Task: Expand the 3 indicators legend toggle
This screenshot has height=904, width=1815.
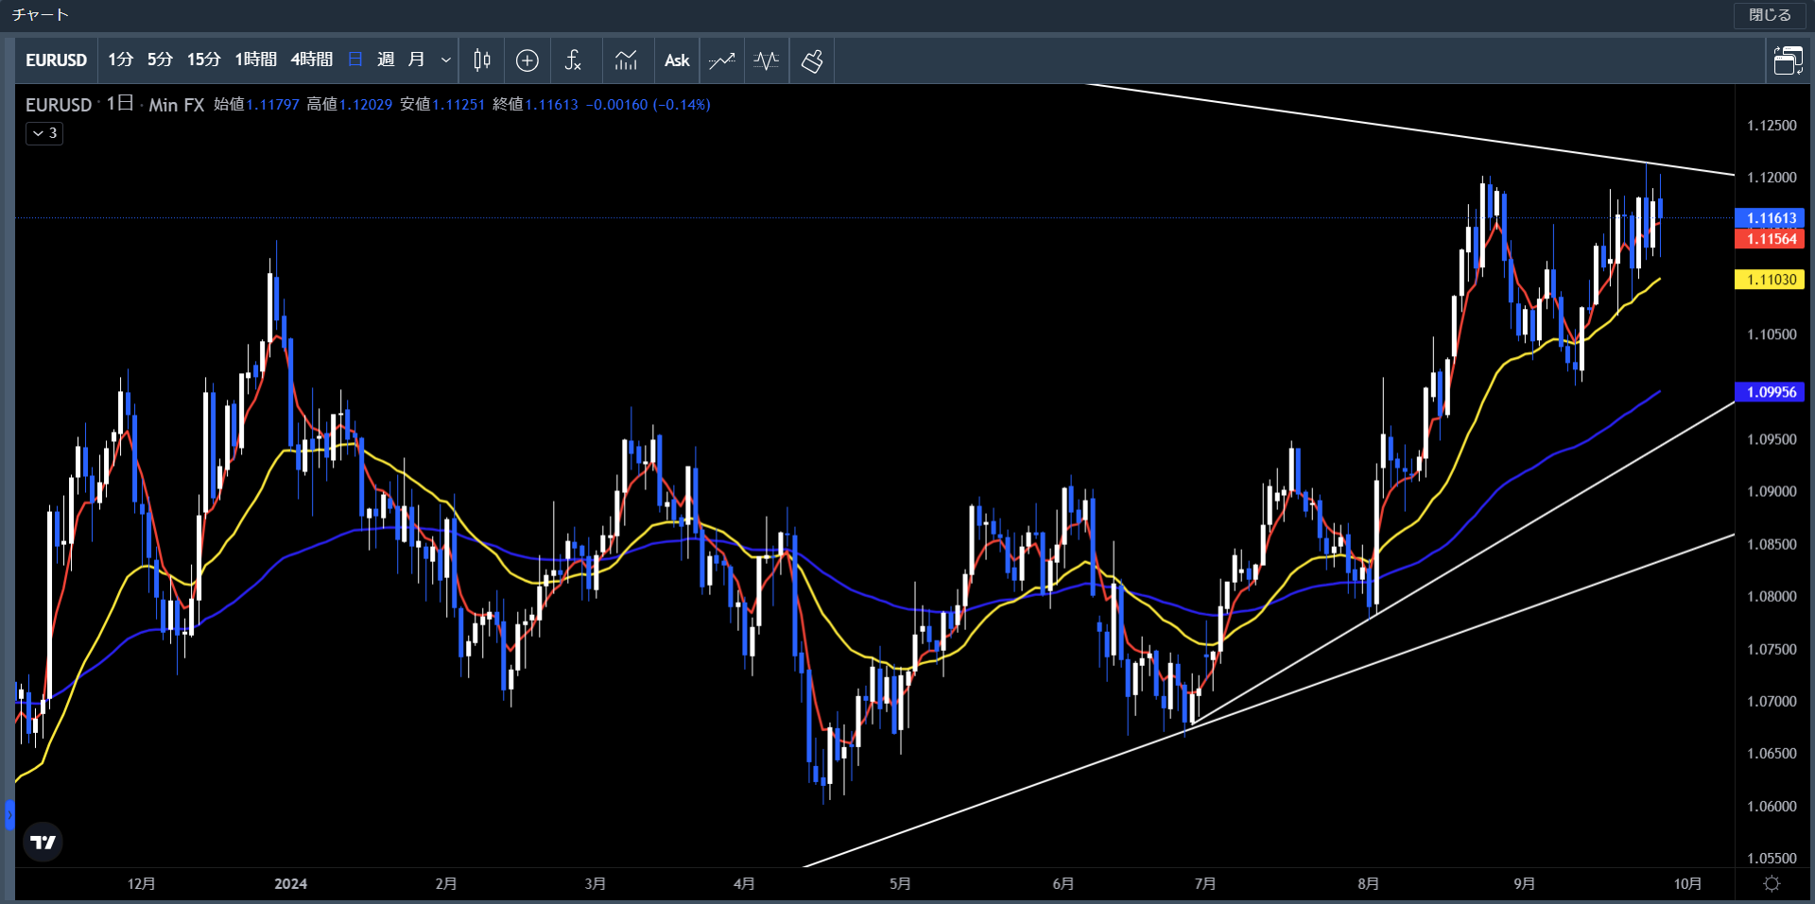Action: tap(44, 133)
